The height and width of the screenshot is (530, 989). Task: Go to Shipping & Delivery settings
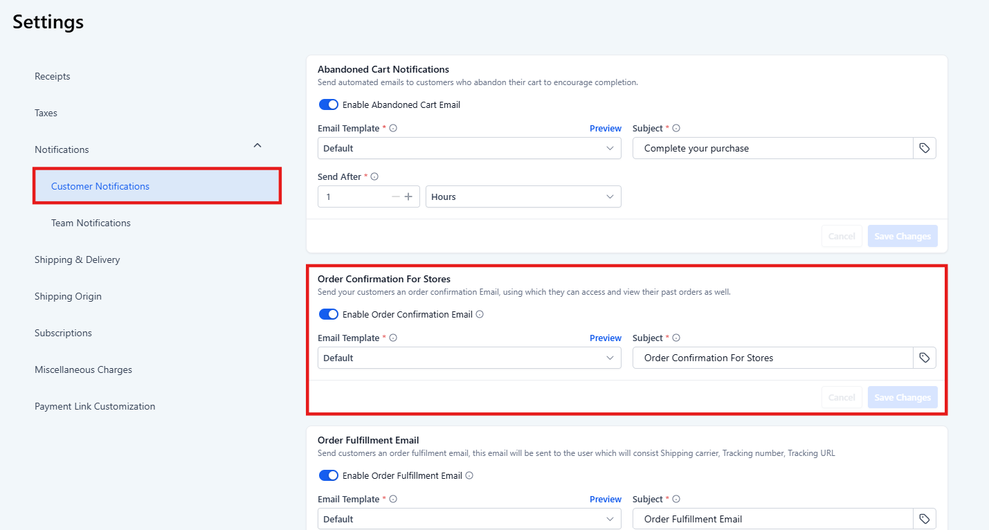[x=78, y=259]
